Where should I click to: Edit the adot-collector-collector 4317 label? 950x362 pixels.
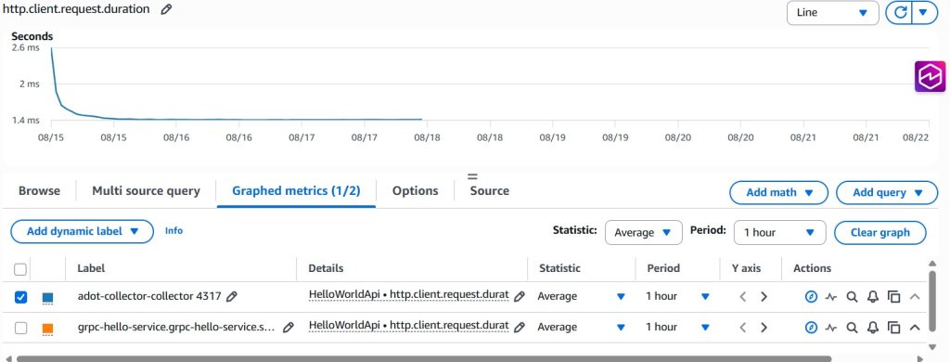click(x=231, y=296)
